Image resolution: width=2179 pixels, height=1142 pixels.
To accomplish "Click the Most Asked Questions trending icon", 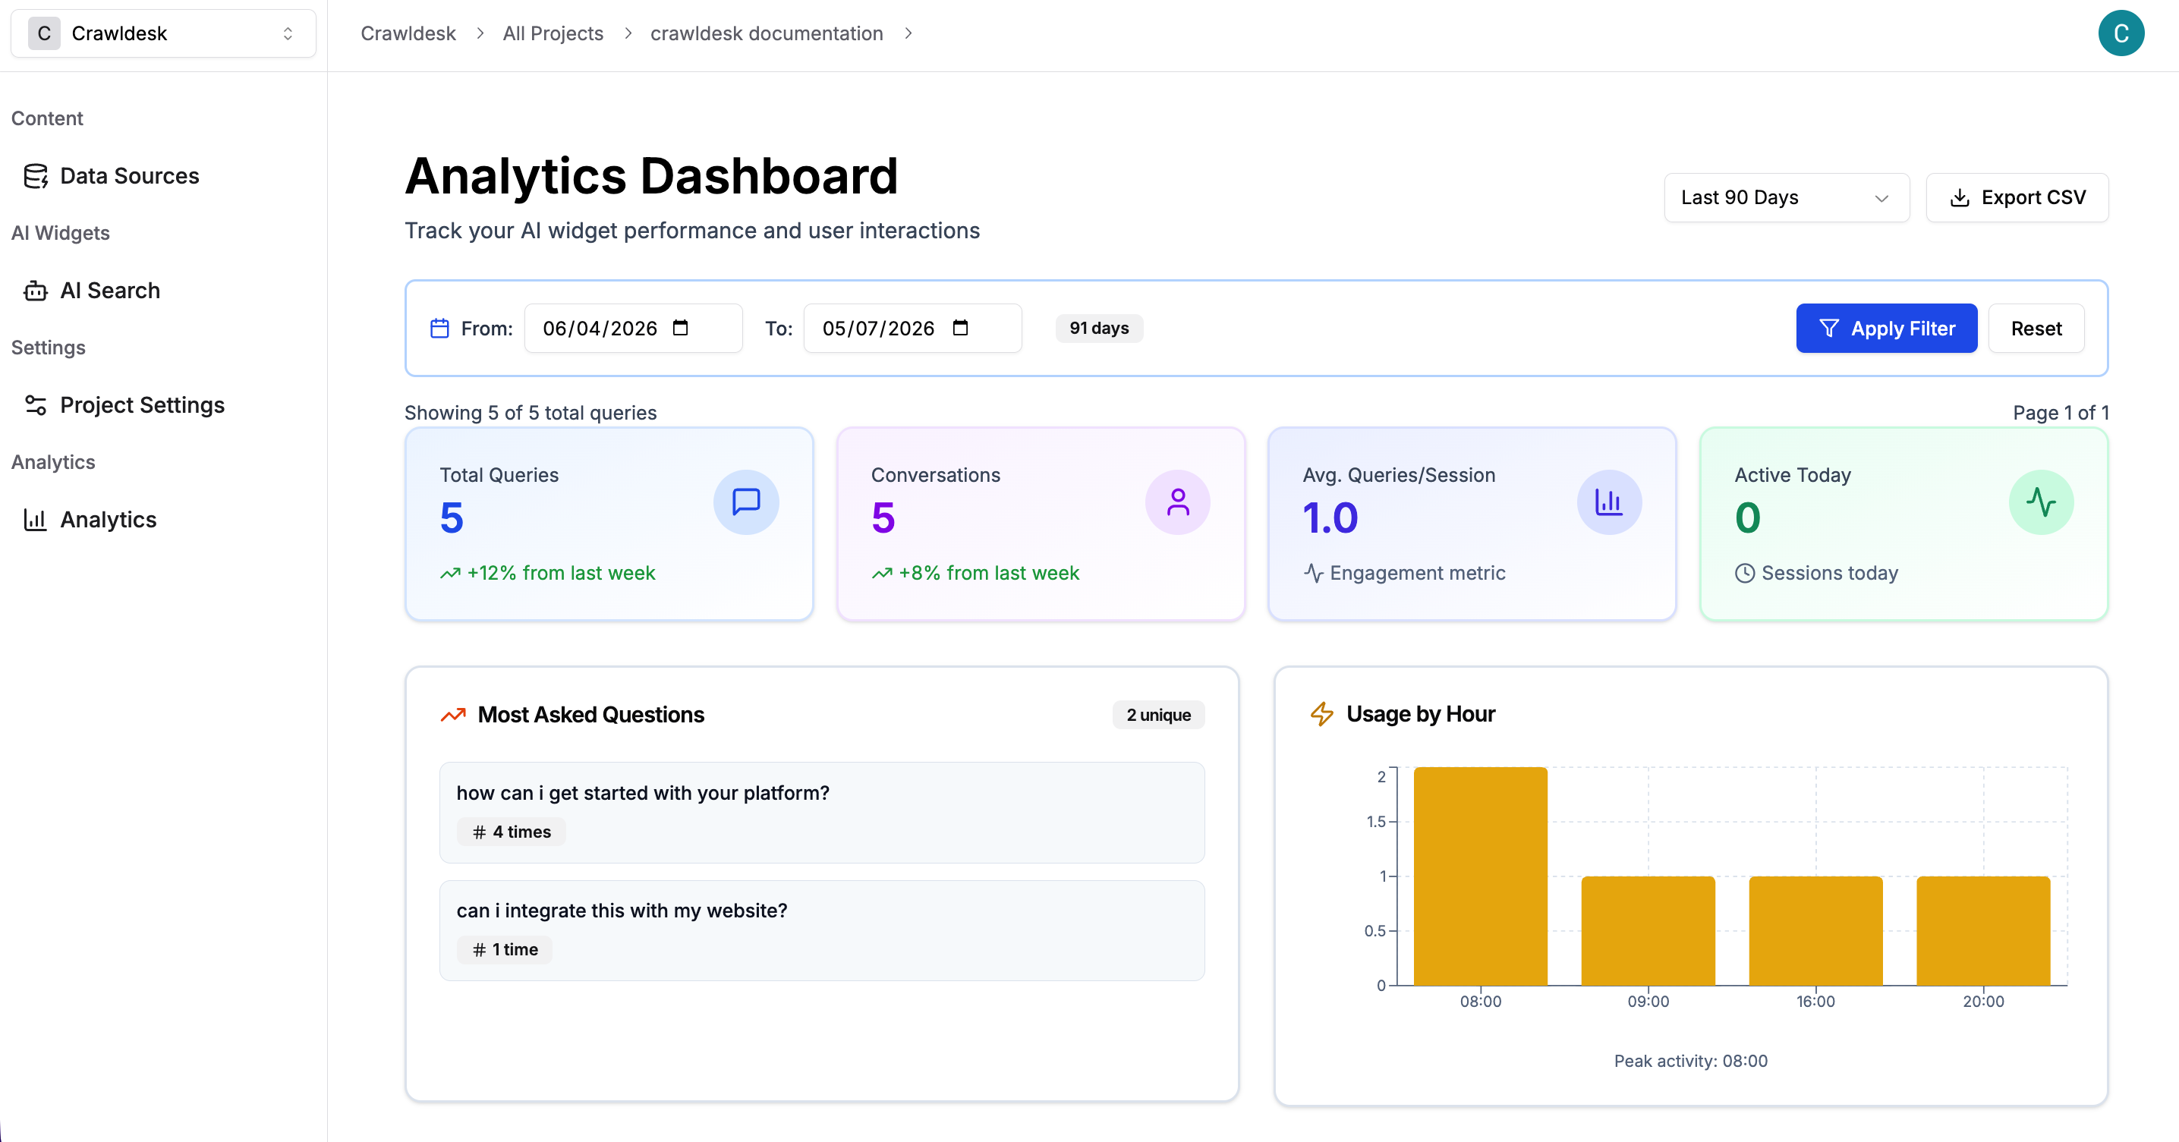I will point(453,715).
